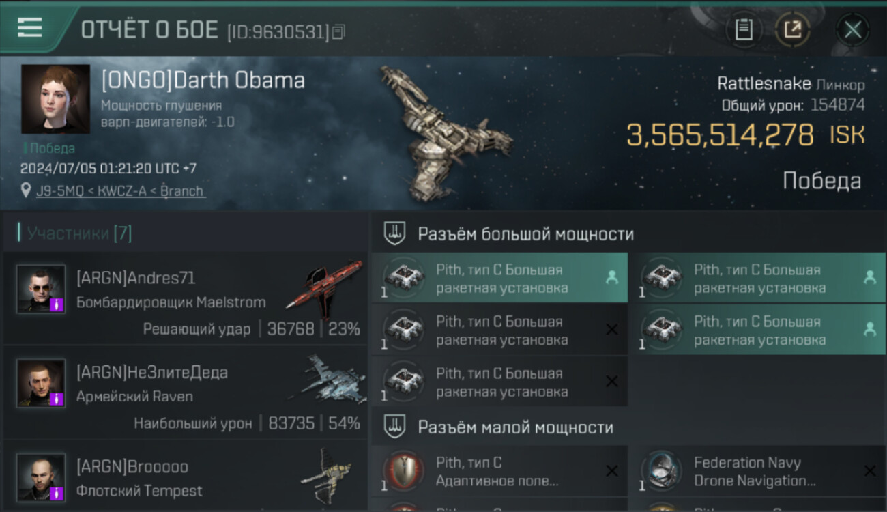Select the first highlighted Pith ракетная установка
The width and height of the screenshot is (887, 512).
click(499, 278)
